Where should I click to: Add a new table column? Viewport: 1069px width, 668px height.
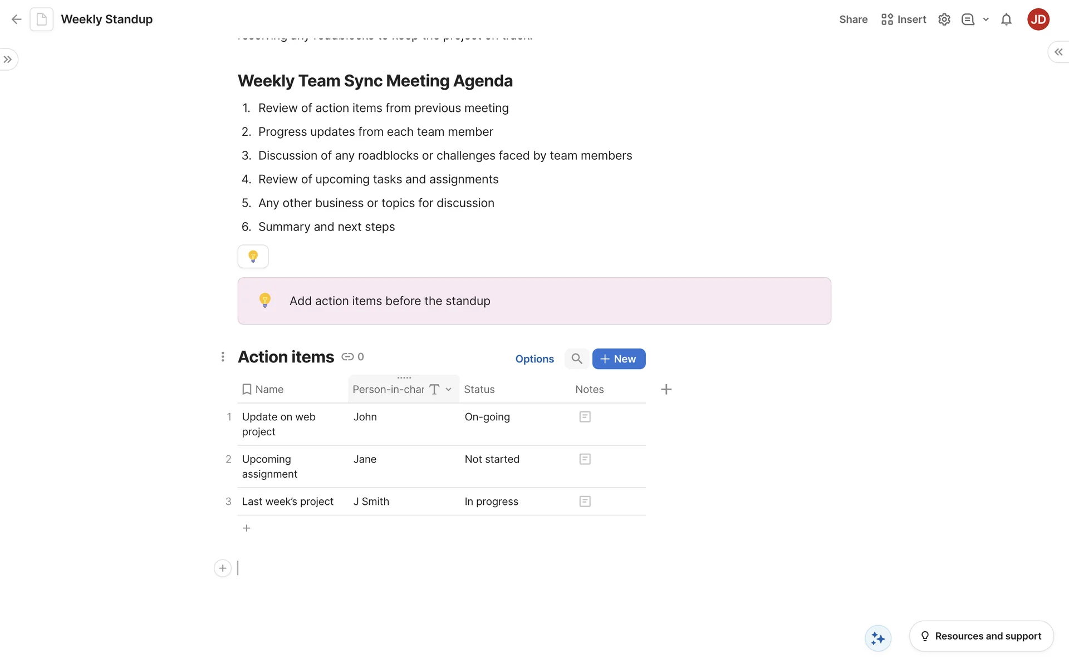coord(666,390)
